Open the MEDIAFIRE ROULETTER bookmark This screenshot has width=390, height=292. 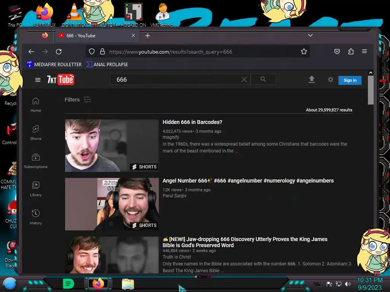coord(54,64)
